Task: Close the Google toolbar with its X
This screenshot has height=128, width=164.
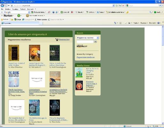Action: coord(2,12)
